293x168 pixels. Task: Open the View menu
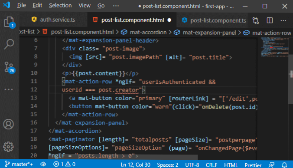click(85, 5)
